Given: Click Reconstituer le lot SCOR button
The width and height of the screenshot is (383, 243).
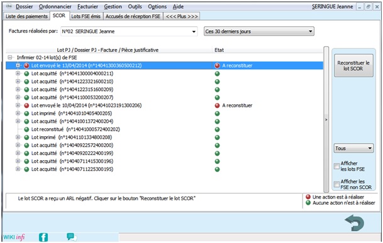Looking at the screenshot, I should (x=353, y=66).
